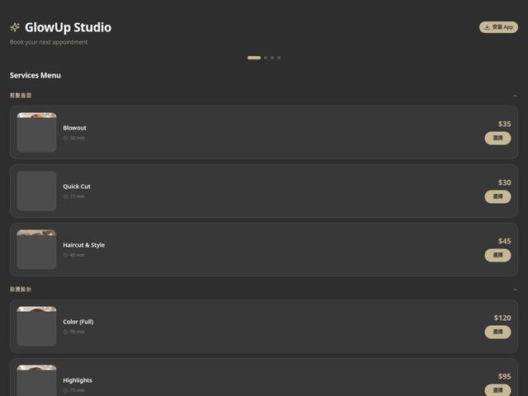Image resolution: width=528 pixels, height=396 pixels.
Task: Click the GlowUp Studio sparkle logo icon
Action: pos(15,27)
